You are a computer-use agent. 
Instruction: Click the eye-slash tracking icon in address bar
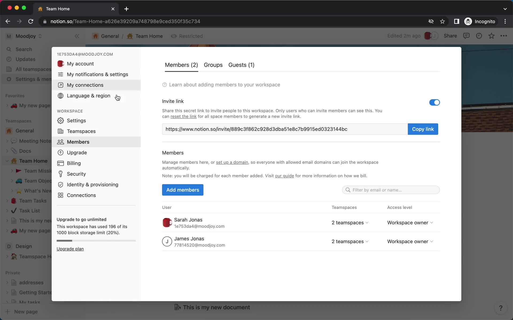coord(431,21)
